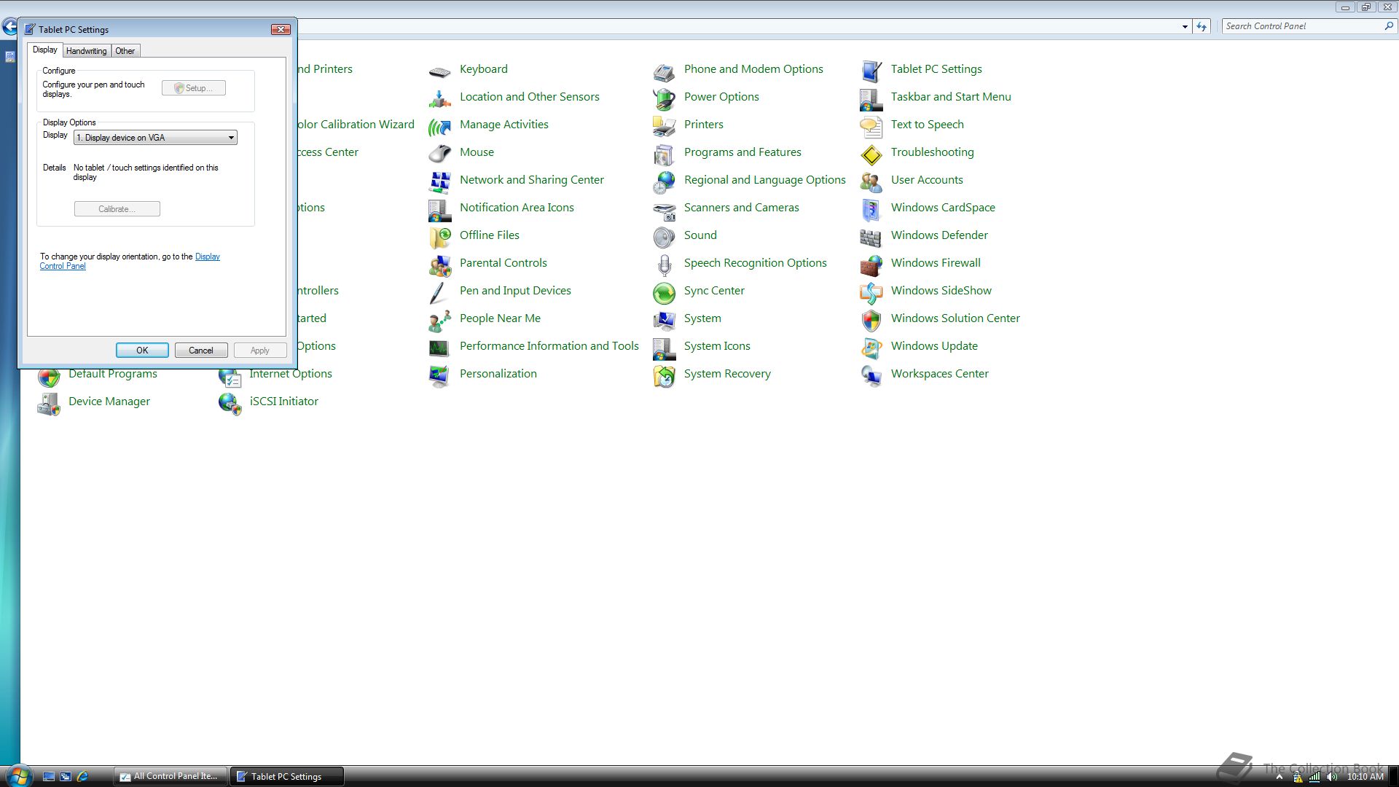Launch Internet Explorer from quick launch
Image resolution: width=1399 pixels, height=787 pixels.
pyautogui.click(x=82, y=777)
